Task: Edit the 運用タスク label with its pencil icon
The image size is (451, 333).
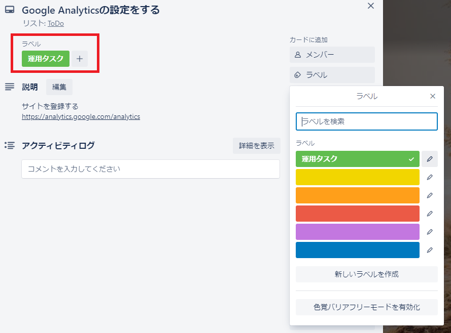Action: pos(430,159)
